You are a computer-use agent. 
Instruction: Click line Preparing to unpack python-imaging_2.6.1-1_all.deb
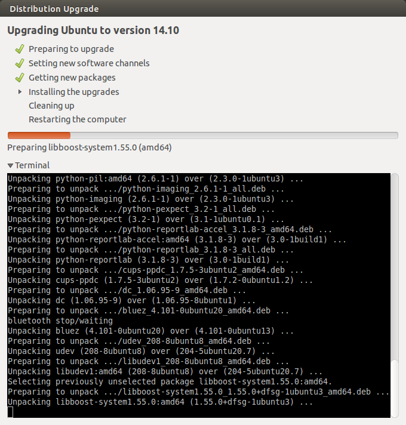click(x=146, y=189)
